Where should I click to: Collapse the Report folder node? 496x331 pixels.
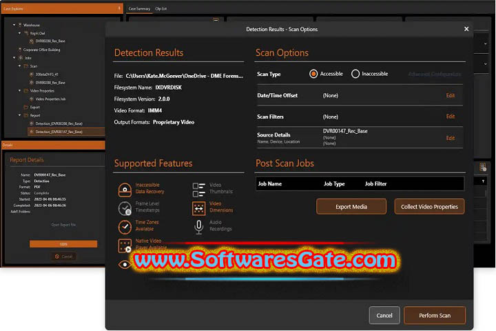click(x=19, y=115)
